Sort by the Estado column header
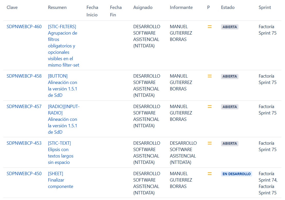Screen dimensions: 285x200 click(x=228, y=7)
